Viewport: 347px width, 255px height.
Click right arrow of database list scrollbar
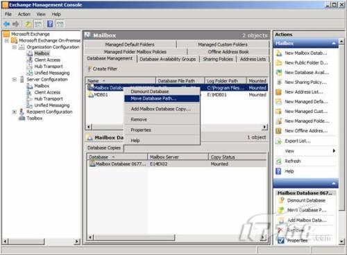point(265,127)
